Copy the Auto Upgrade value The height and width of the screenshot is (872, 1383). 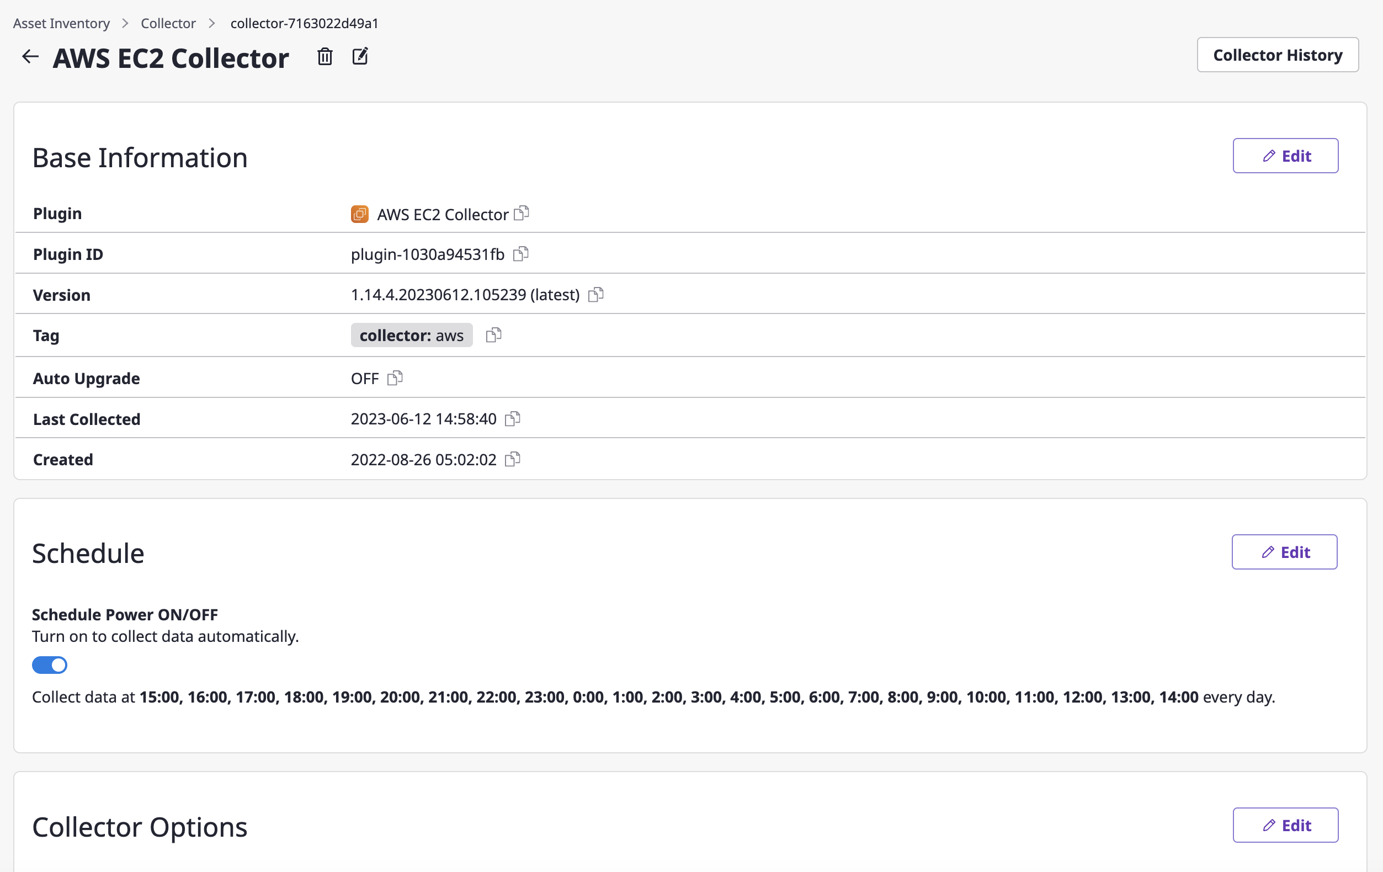click(x=395, y=378)
